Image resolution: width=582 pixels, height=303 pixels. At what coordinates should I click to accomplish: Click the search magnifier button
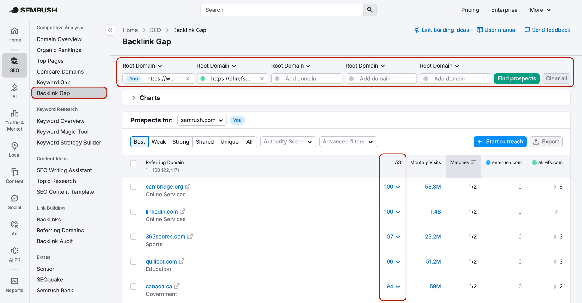[x=370, y=10]
